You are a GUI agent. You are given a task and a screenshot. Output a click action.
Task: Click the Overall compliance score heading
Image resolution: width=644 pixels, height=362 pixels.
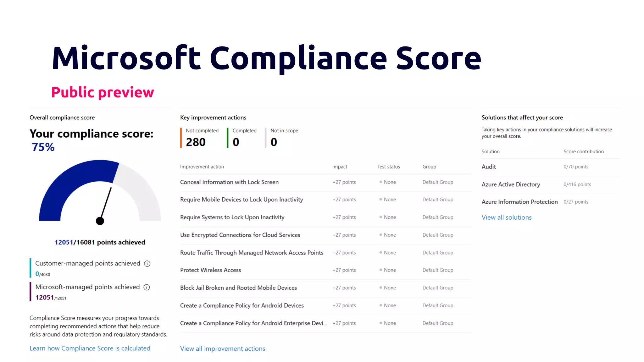click(x=62, y=118)
